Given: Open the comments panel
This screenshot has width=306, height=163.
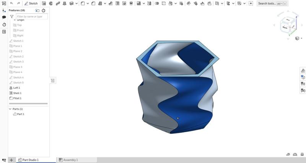Looking at the screenshot, I should pos(4,17).
